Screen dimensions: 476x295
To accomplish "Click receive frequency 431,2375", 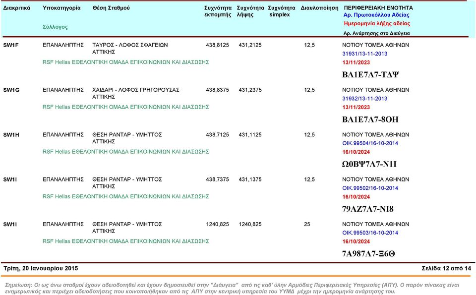I will pyautogui.click(x=250, y=90).
